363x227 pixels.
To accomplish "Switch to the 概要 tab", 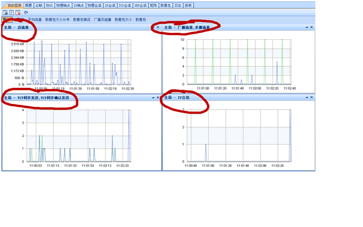I will coord(28,5).
